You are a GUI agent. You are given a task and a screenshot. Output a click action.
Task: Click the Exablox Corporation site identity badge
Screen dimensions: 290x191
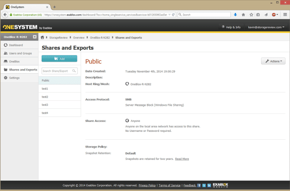coord(26,15)
